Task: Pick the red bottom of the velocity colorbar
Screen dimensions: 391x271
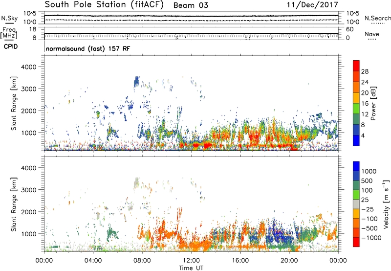Action: [x=356, y=242]
